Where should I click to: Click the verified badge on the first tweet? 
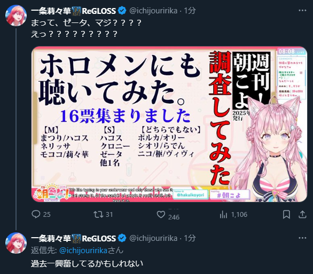tap(122, 11)
